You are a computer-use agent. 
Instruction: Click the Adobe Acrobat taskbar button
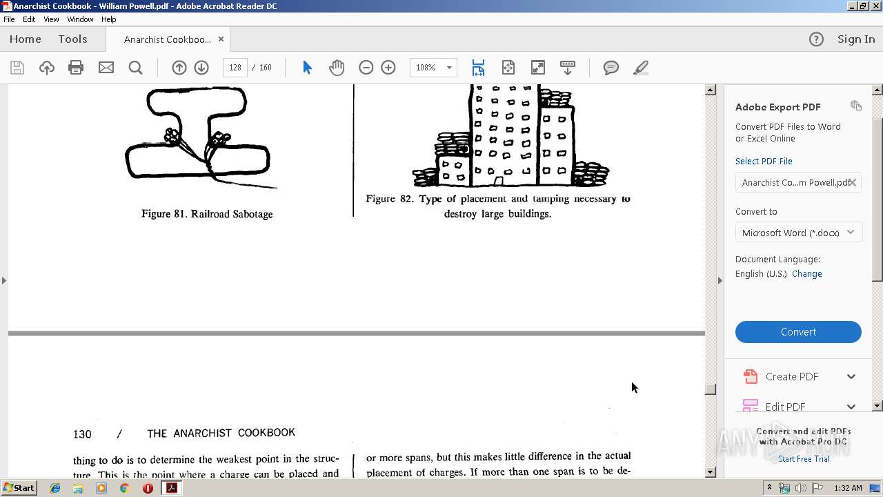tap(171, 488)
